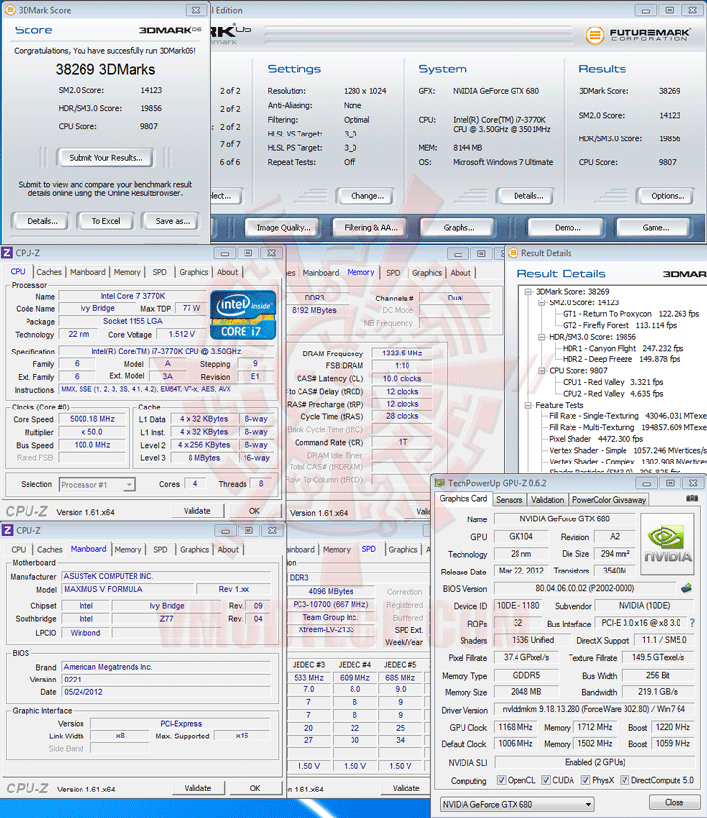Click the CPU-Z title icon of Mainboard window
The image size is (707, 818).
pyautogui.click(x=7, y=530)
